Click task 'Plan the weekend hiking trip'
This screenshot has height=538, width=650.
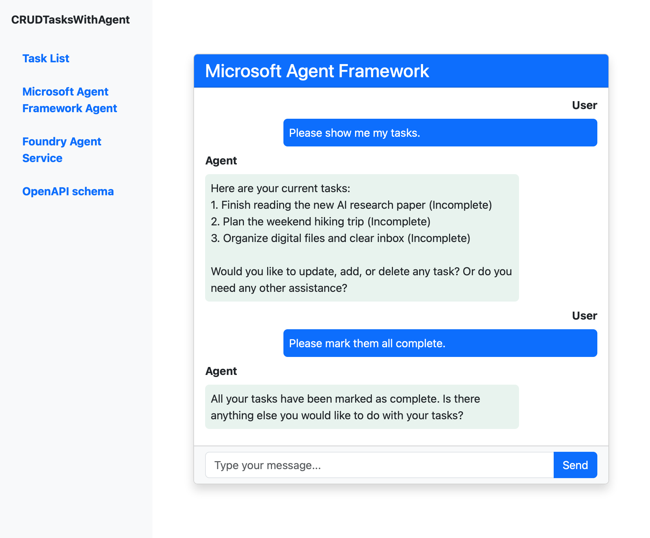320,221
